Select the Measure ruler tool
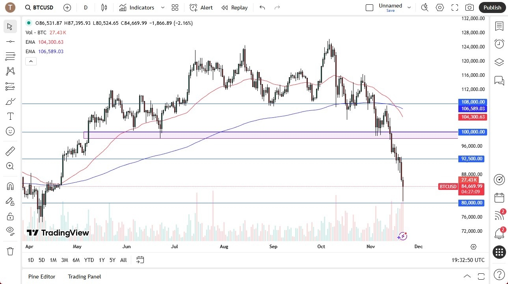The width and height of the screenshot is (508, 284). point(10,151)
